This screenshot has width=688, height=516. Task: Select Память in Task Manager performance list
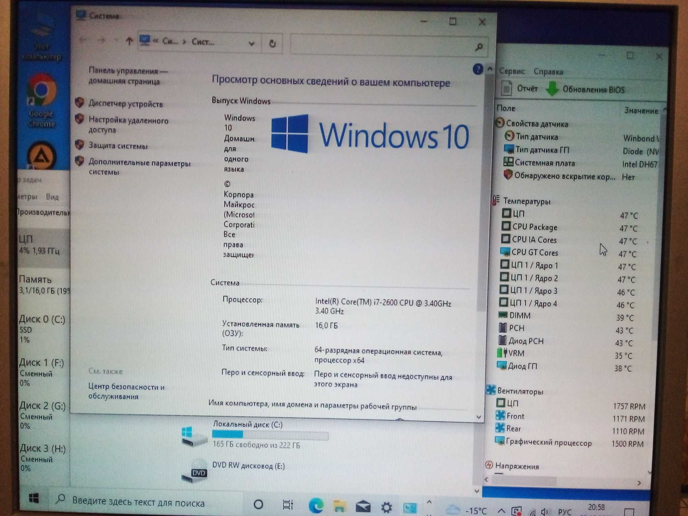[44, 285]
